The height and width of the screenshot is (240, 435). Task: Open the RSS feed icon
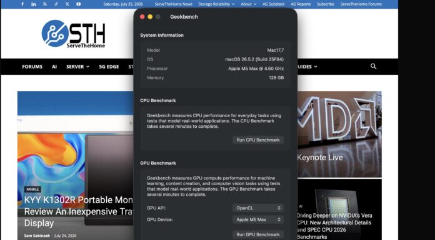point(45,4)
